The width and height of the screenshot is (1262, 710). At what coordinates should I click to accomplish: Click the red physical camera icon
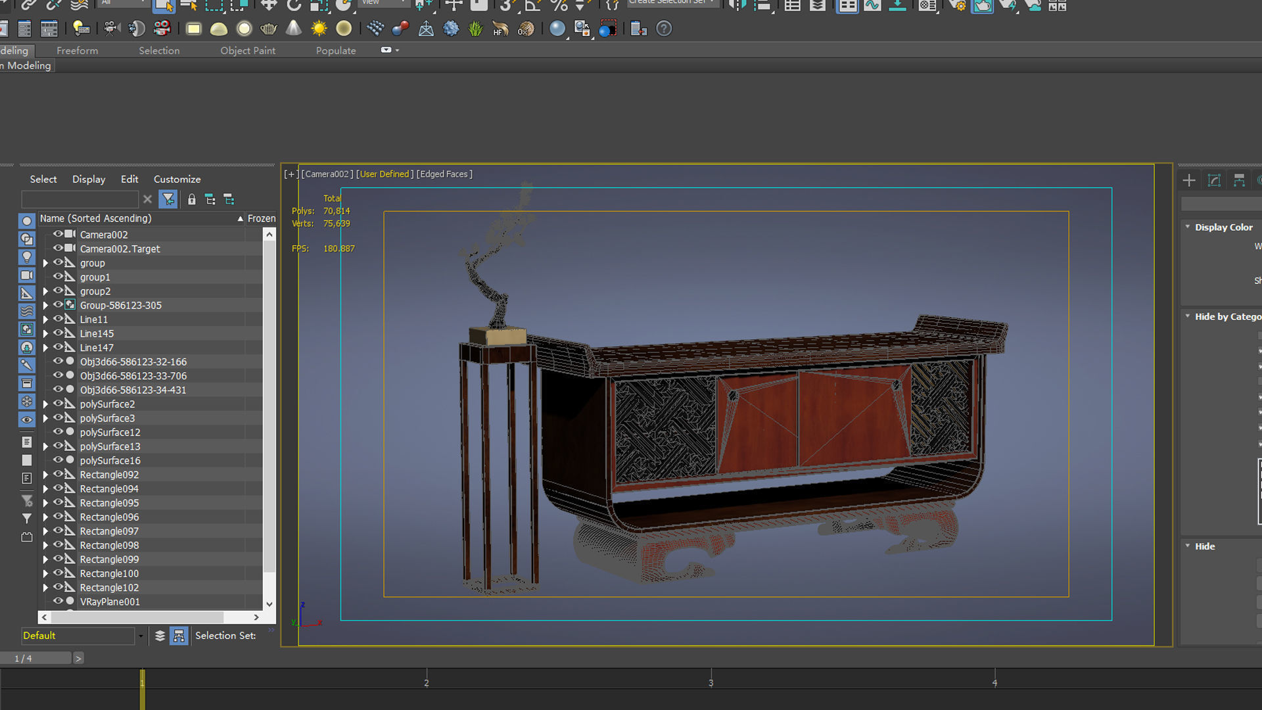(x=162, y=28)
